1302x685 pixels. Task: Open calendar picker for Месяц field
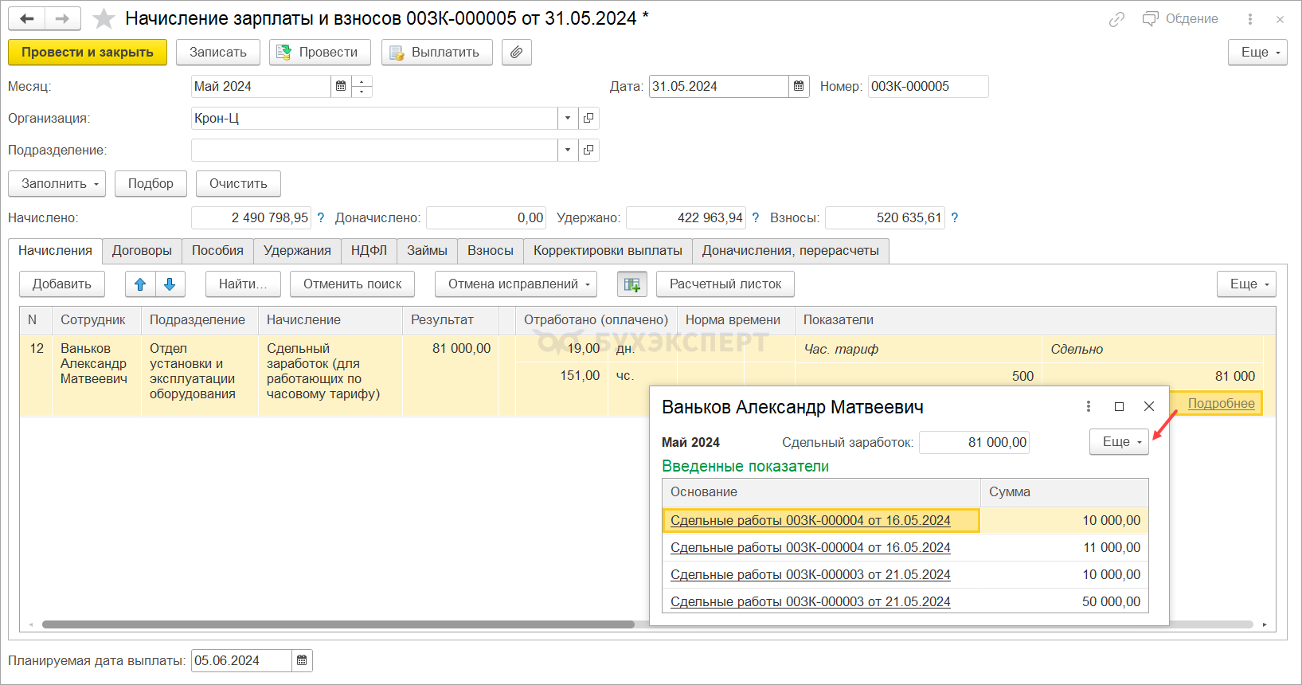point(341,86)
